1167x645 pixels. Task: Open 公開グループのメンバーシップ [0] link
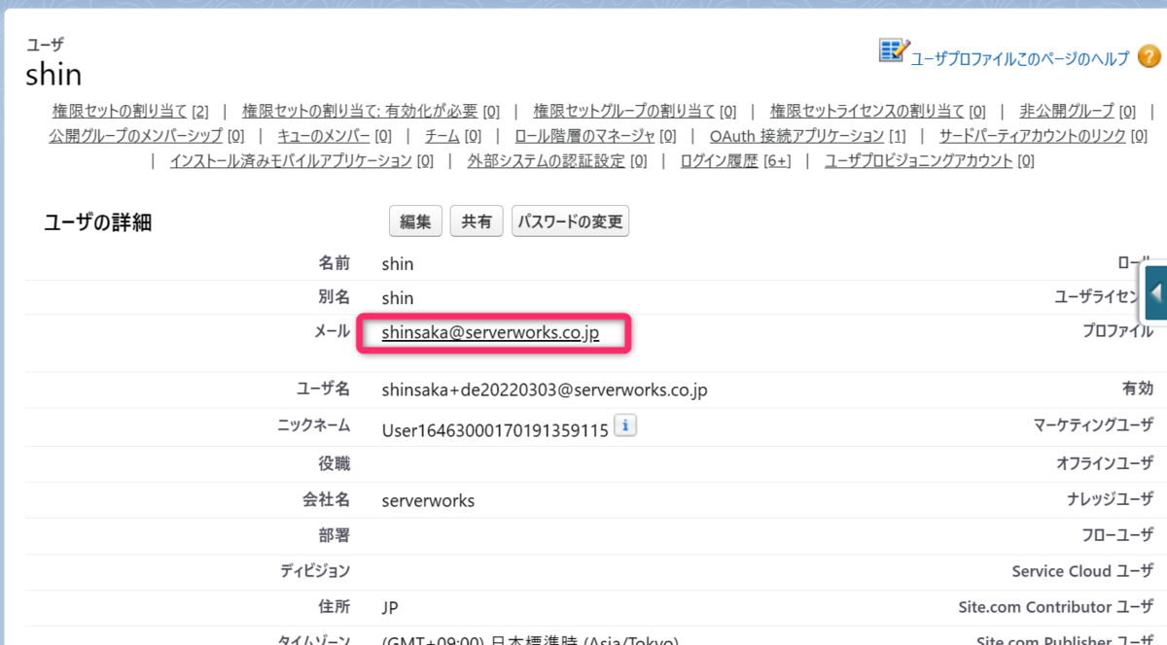pyautogui.click(x=136, y=135)
